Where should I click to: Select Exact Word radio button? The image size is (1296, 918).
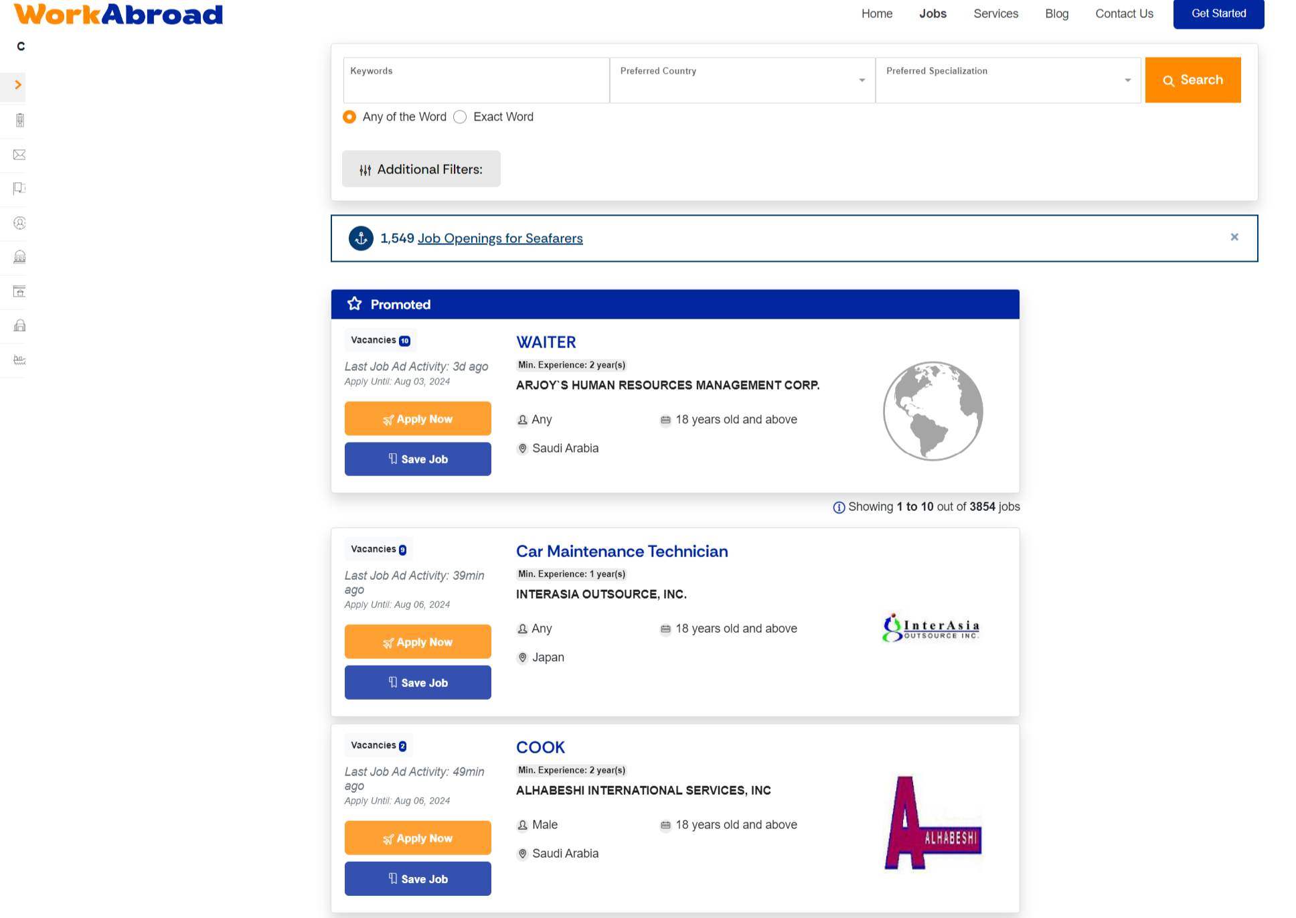460,117
